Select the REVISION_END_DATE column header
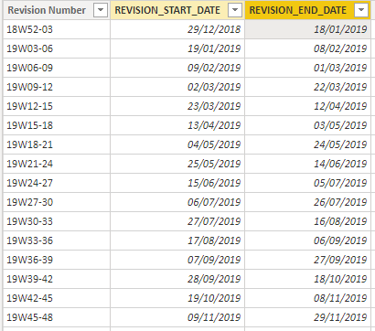Viewport: 375px width, 331px height. (307, 10)
